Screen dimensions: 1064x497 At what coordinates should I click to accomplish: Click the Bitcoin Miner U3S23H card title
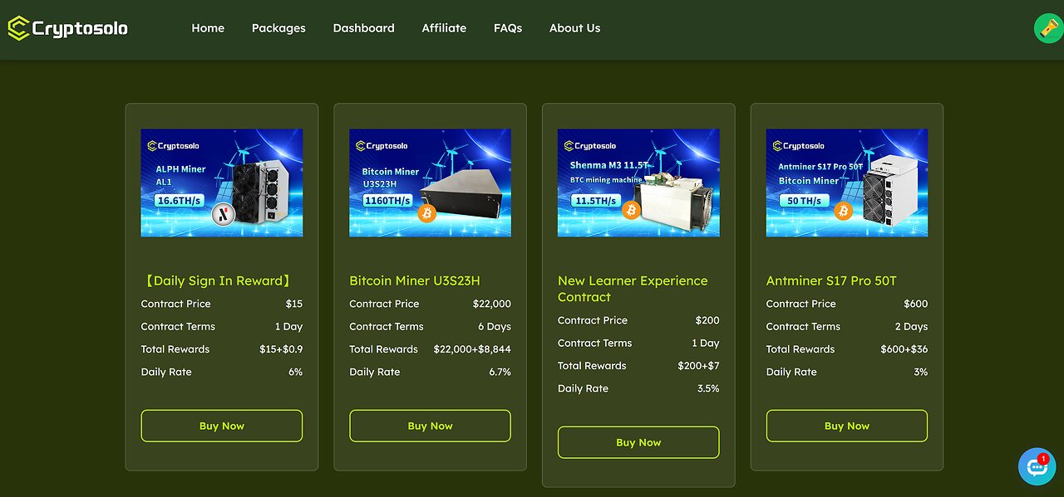(x=415, y=281)
